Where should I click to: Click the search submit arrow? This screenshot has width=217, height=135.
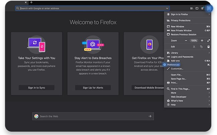[150, 116]
